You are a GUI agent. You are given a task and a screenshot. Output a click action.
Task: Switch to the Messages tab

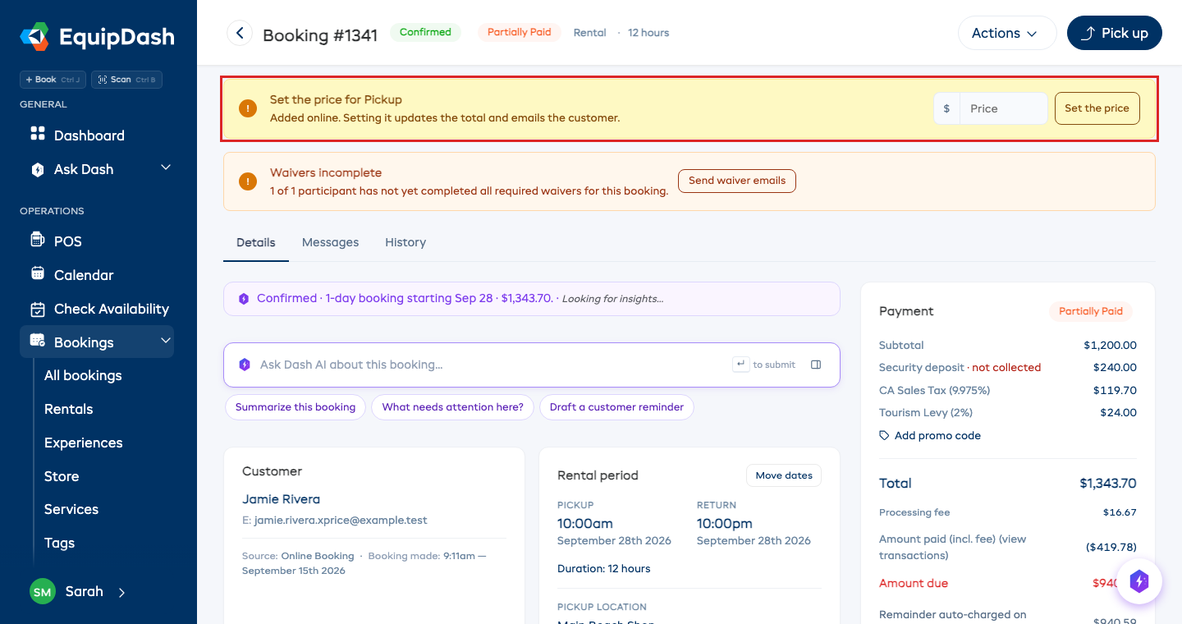pos(330,242)
